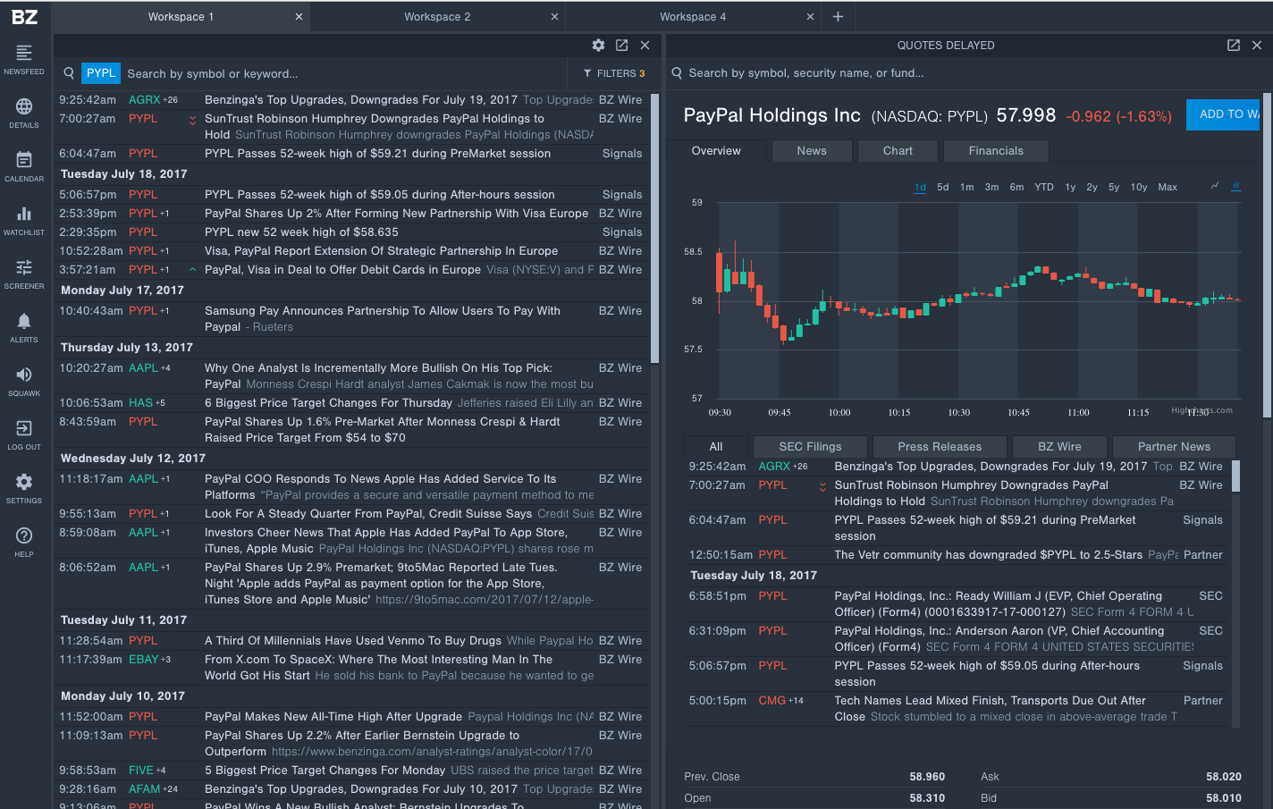Filter quote news by BZ Wire
This screenshot has height=809, width=1273.
pos(1059,447)
